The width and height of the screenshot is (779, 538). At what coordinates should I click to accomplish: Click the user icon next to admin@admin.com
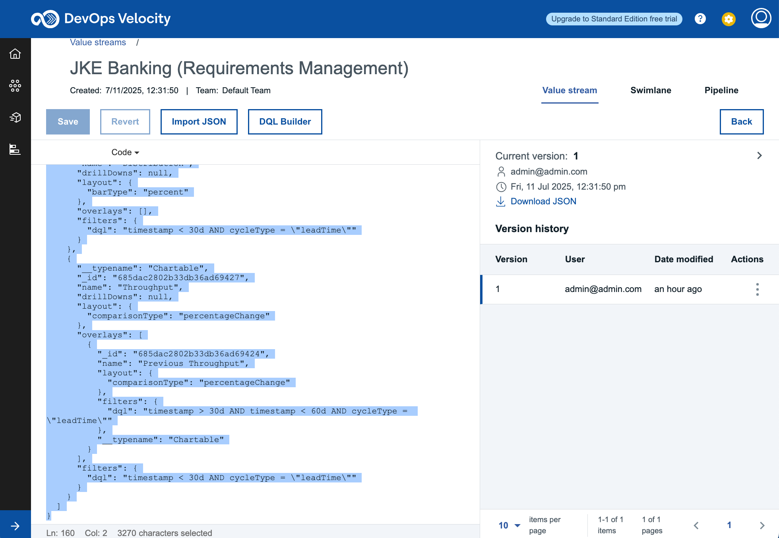click(x=501, y=171)
